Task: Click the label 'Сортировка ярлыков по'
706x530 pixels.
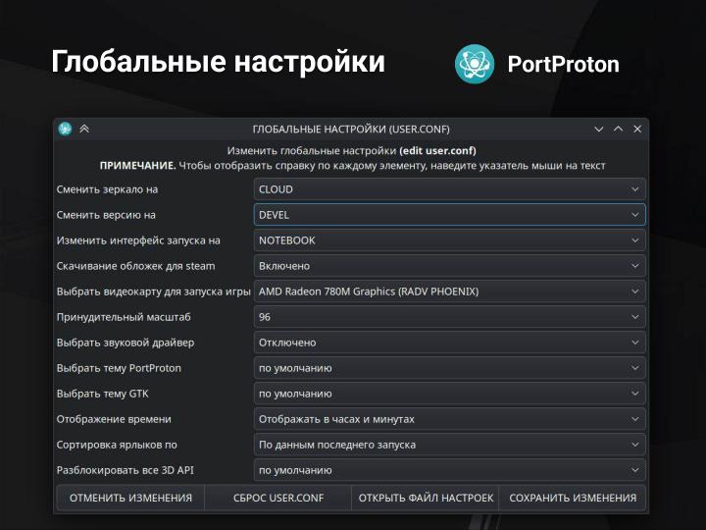Action: coord(117,445)
